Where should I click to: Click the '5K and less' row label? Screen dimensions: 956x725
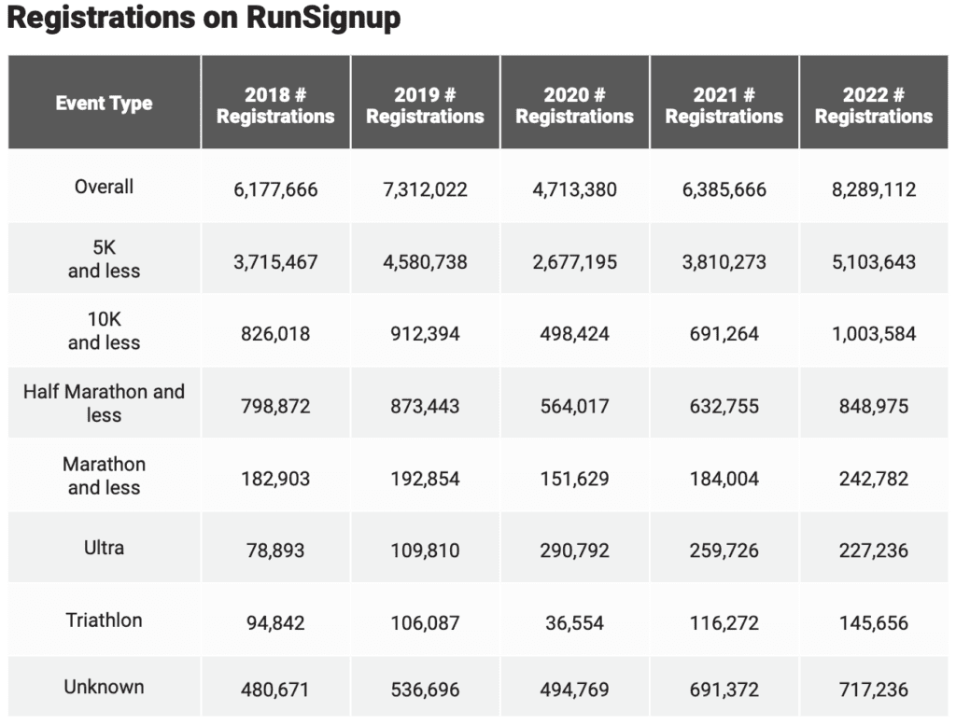pos(105,259)
